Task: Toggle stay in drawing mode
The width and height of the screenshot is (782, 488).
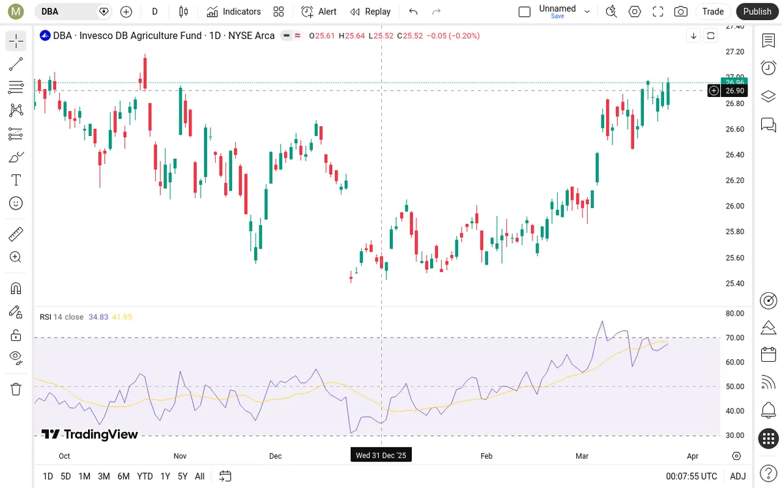Action: [x=16, y=312]
